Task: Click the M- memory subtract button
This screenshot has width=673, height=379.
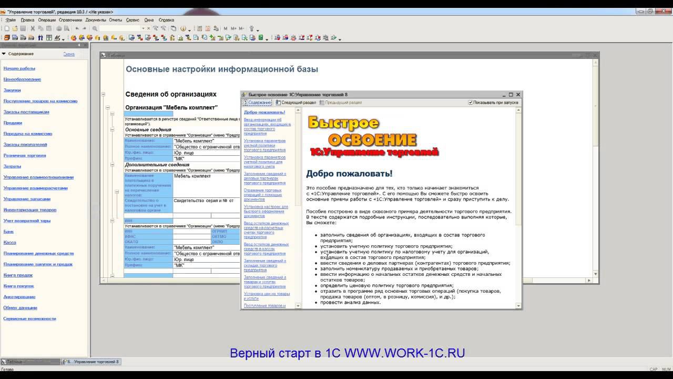Action: (x=241, y=28)
